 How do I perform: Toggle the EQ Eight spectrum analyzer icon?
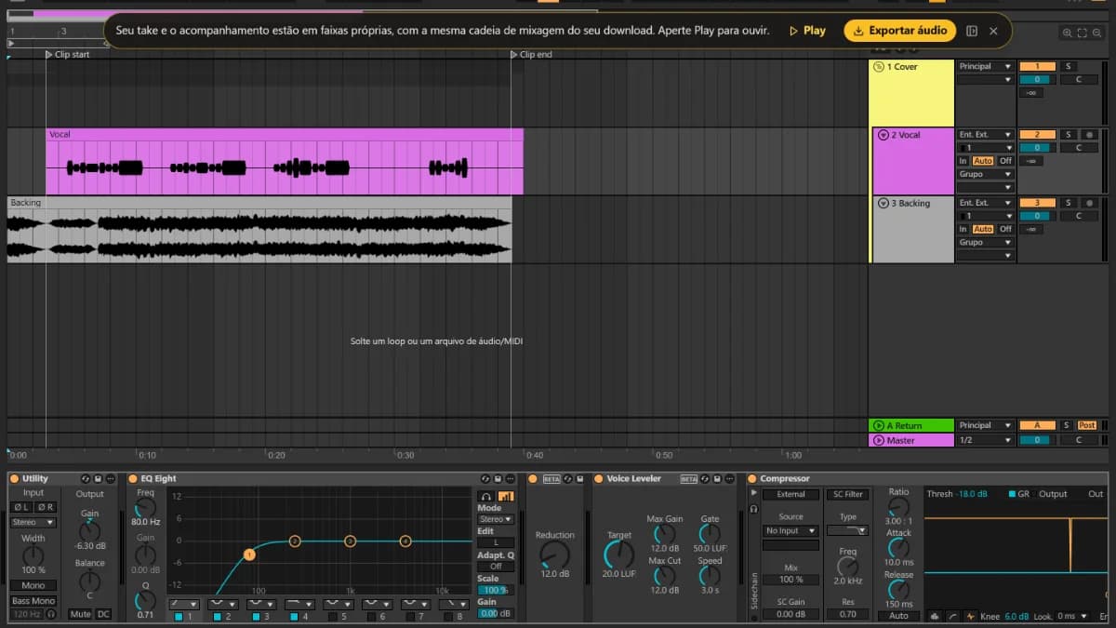click(x=506, y=496)
